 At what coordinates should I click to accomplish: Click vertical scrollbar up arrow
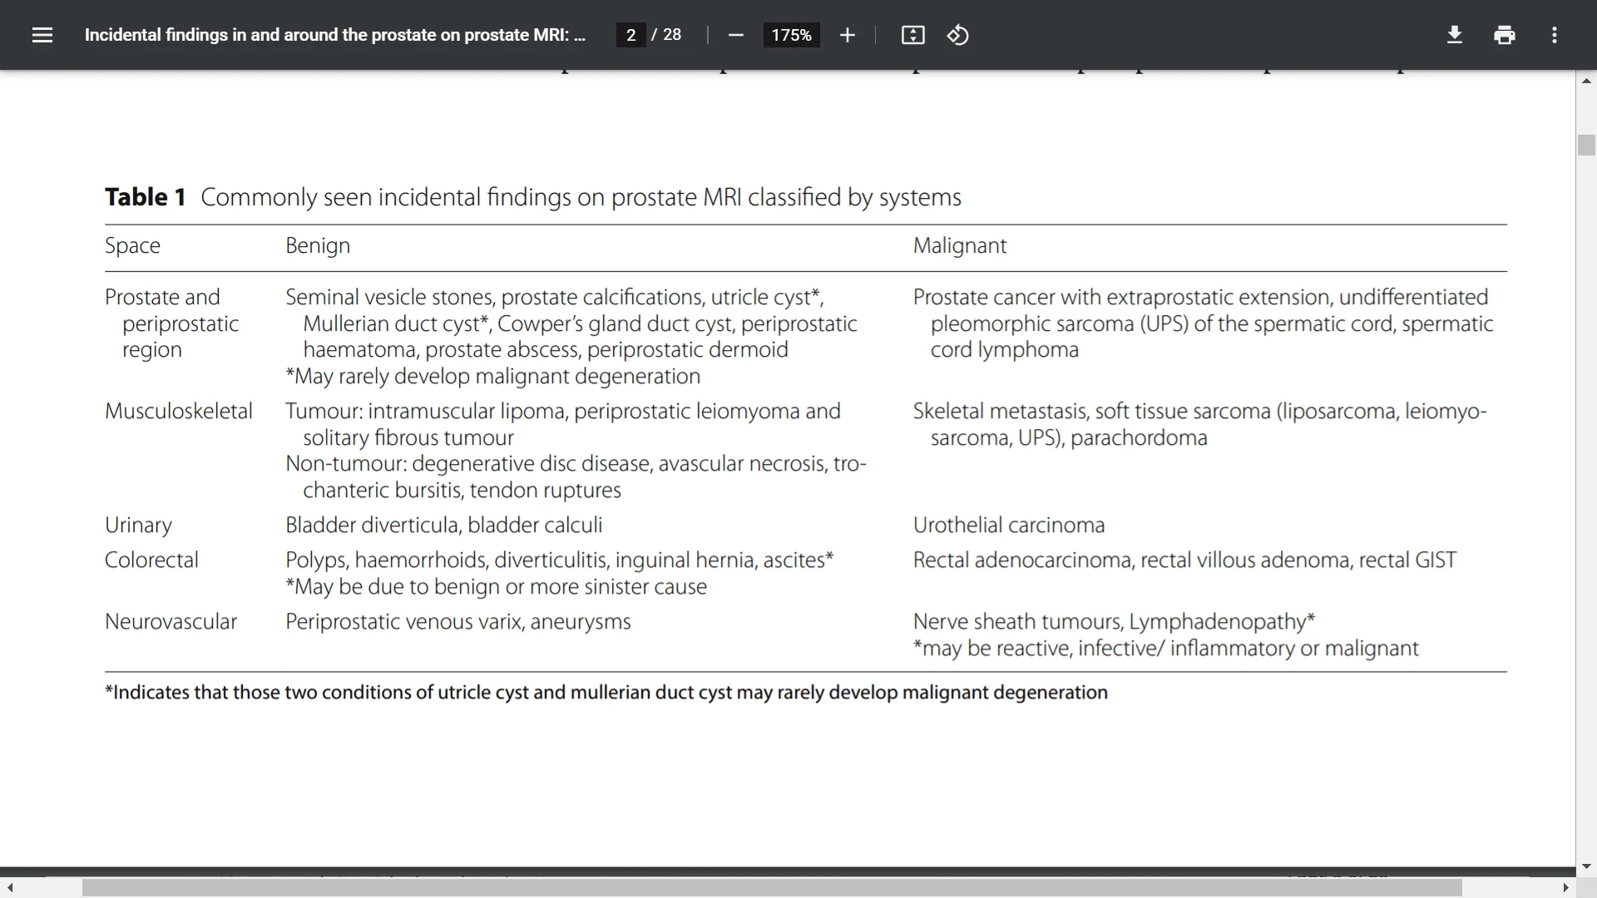[x=1586, y=81]
